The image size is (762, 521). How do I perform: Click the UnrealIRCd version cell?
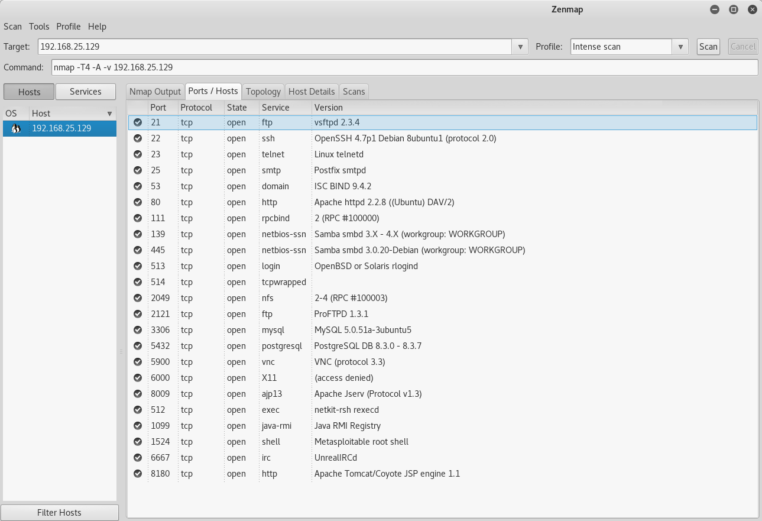[336, 458]
